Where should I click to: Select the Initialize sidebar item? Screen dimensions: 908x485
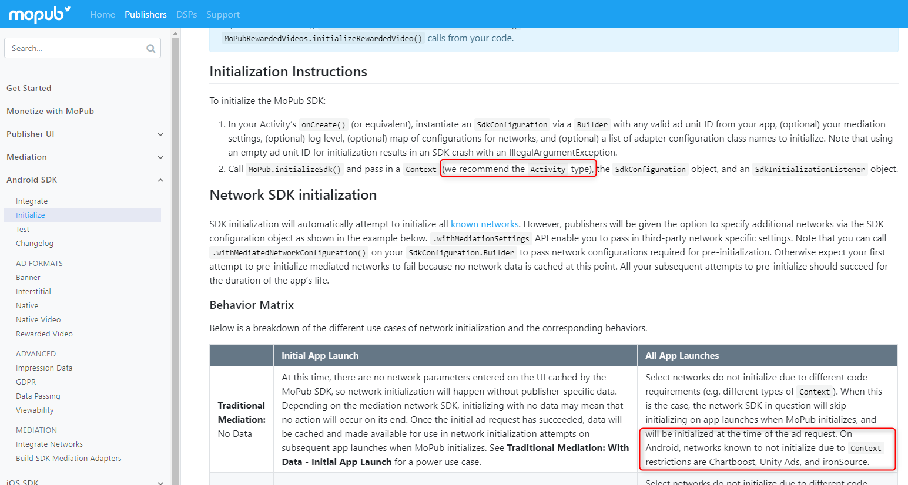(x=82, y=215)
